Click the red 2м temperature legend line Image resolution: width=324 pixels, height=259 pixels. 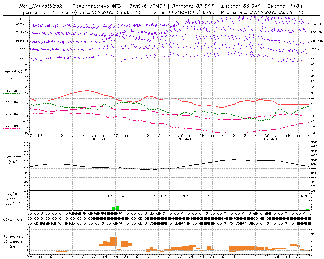(x=12, y=82)
